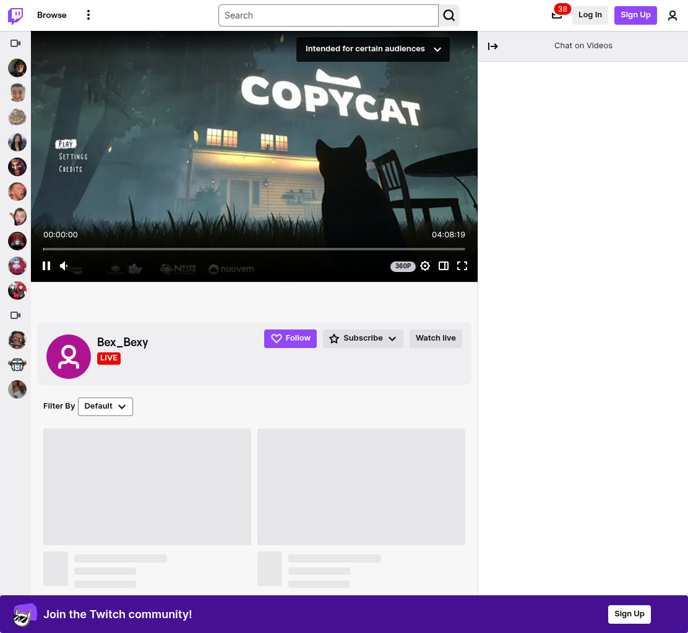
Task: Open the Bex_Bexy channel name link
Action: [x=123, y=342]
